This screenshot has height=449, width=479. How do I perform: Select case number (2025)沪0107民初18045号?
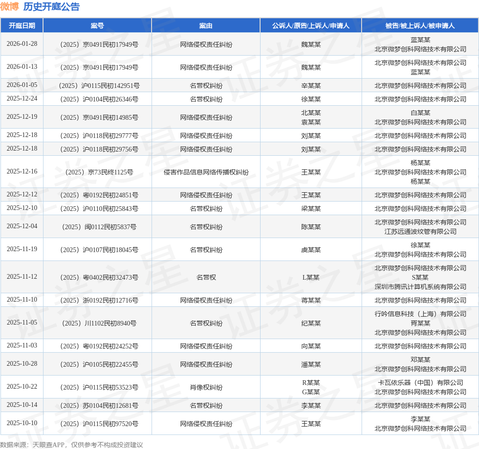(x=99, y=250)
